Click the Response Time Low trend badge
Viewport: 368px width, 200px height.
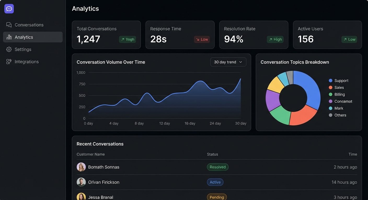pyautogui.click(x=202, y=39)
